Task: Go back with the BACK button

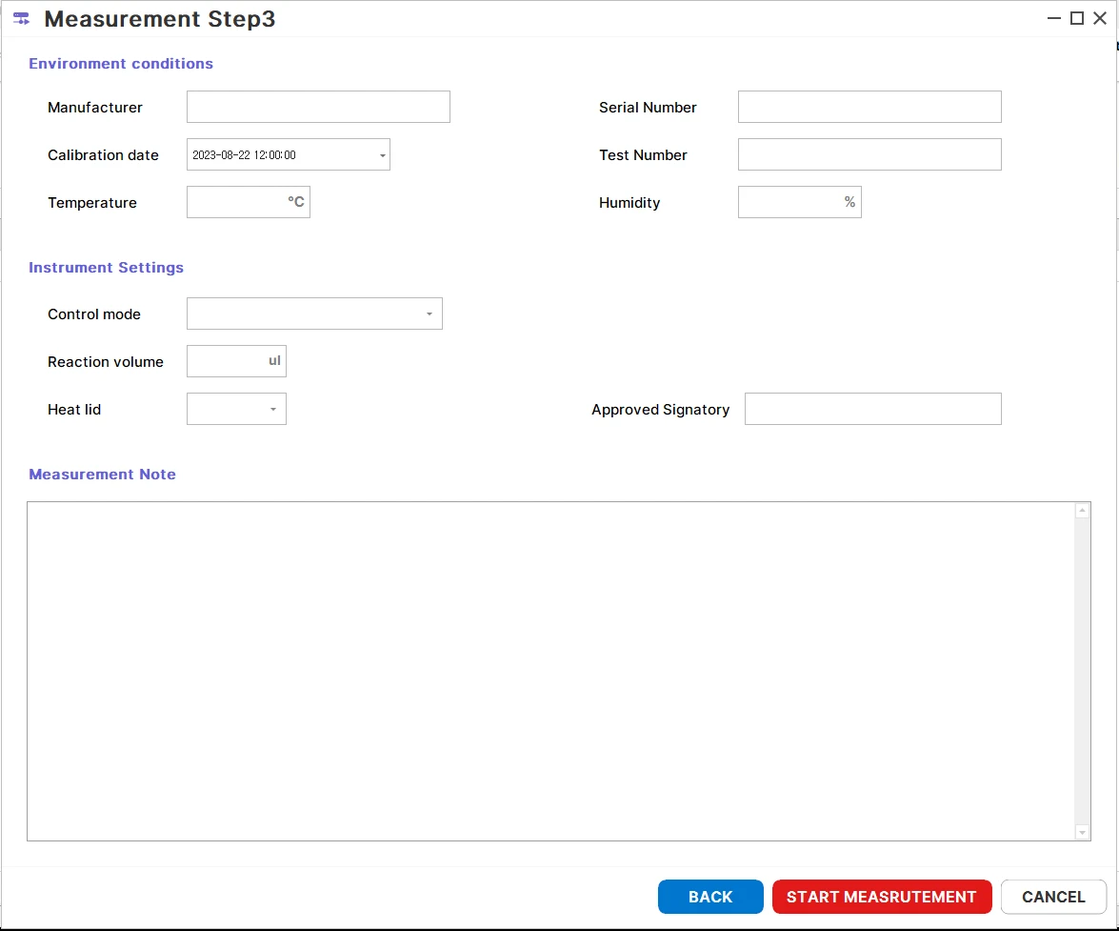Action: point(710,897)
